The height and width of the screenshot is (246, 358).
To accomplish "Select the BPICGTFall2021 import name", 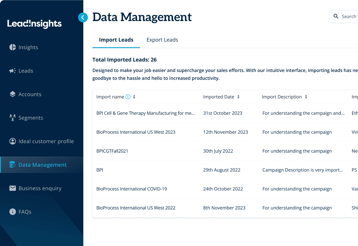I will pos(112,151).
